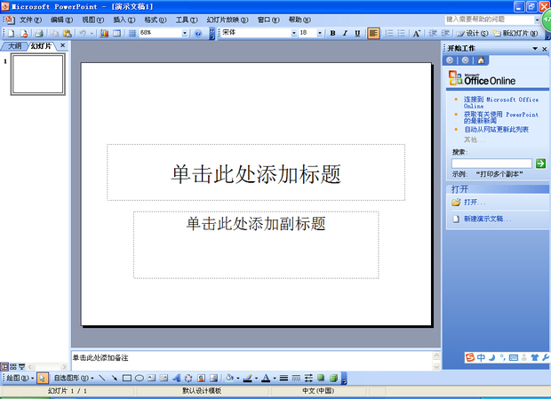The height and width of the screenshot is (399, 551).
Task: Select the Oval drawing tool
Action: [140, 379]
